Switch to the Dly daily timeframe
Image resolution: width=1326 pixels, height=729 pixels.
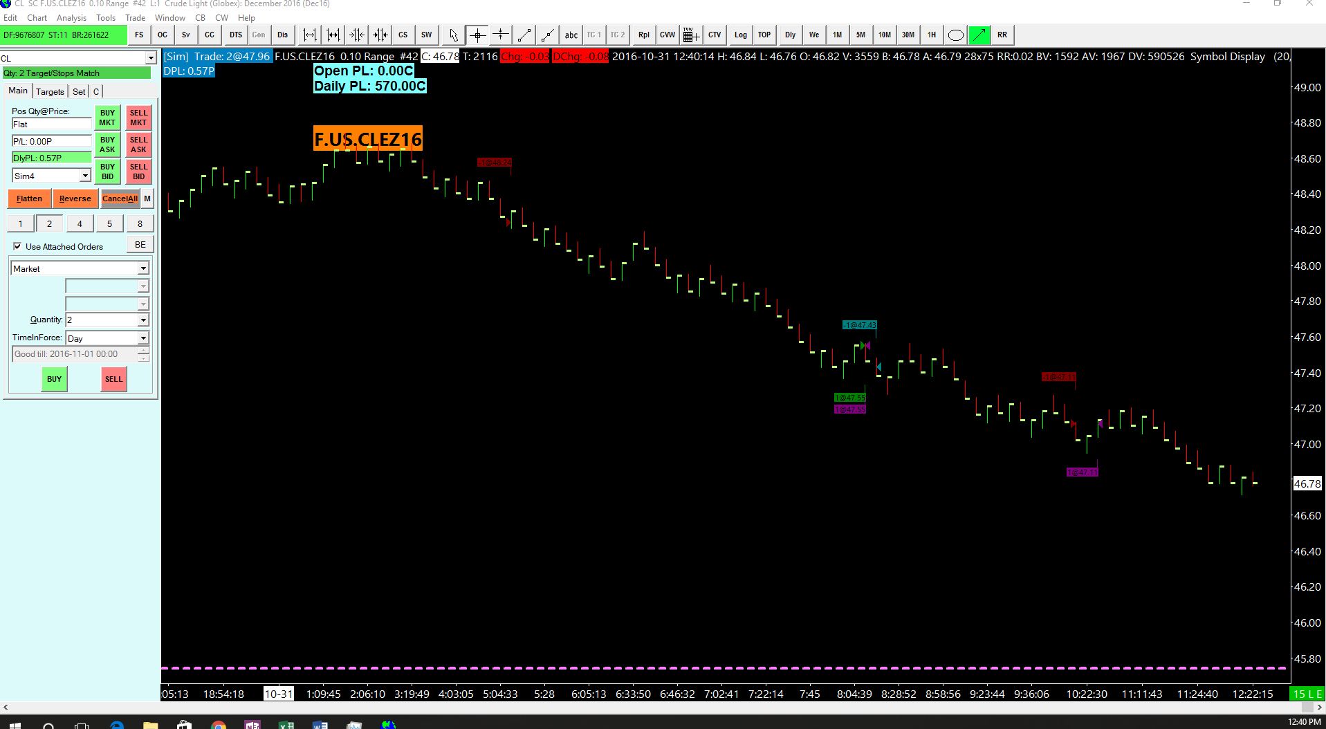click(x=791, y=35)
